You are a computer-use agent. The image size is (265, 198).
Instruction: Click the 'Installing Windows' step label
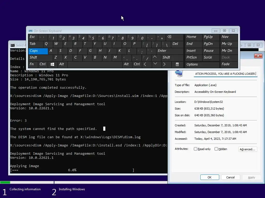point(72,189)
